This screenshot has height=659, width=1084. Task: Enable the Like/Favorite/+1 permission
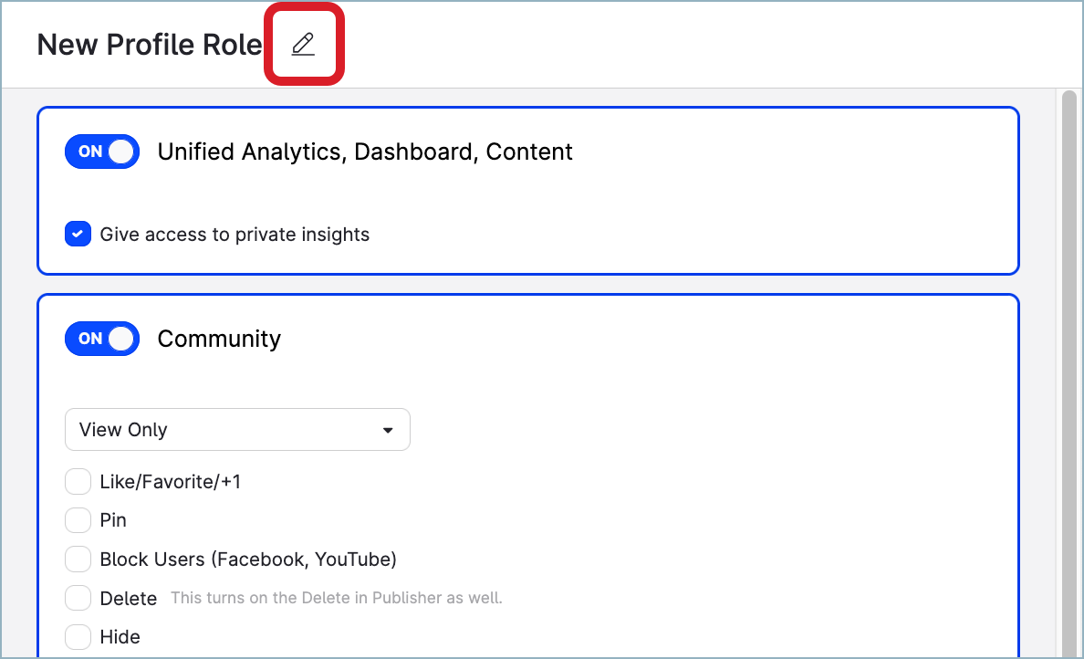pos(78,481)
